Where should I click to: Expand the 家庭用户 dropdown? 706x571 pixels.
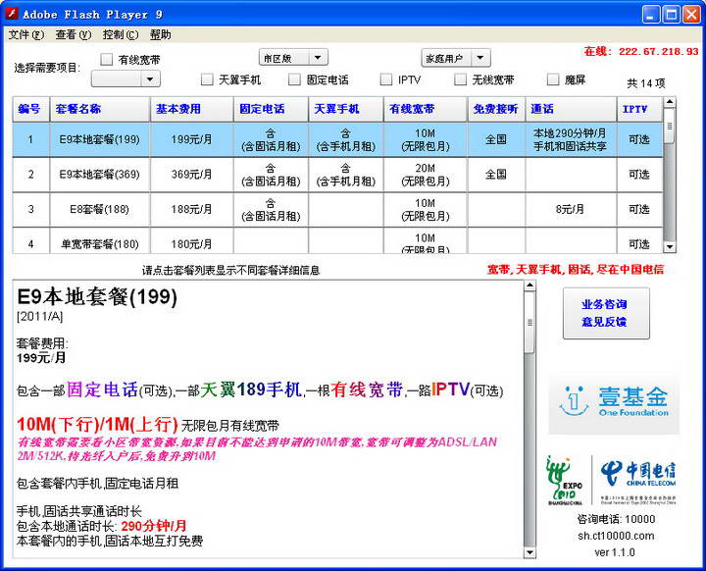click(456, 58)
